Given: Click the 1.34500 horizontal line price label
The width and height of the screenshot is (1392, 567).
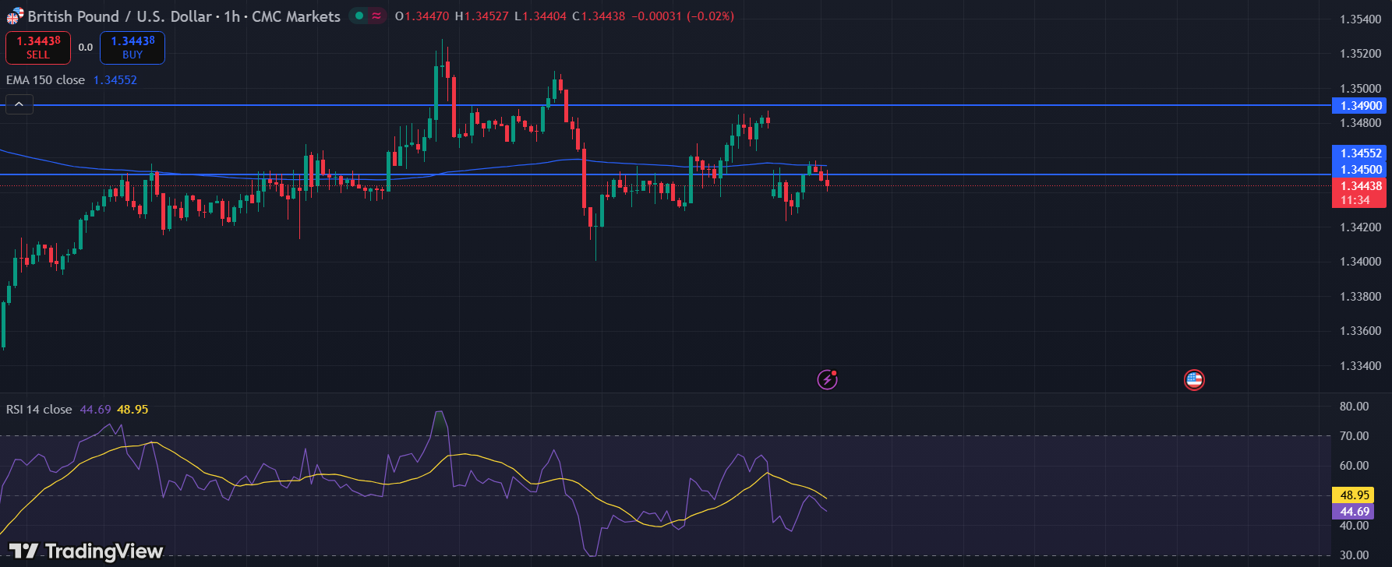Looking at the screenshot, I should [x=1360, y=170].
